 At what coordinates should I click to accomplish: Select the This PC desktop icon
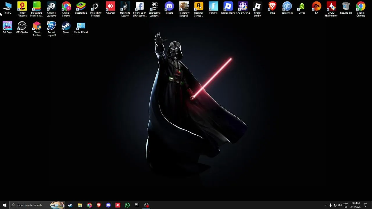[7, 8]
